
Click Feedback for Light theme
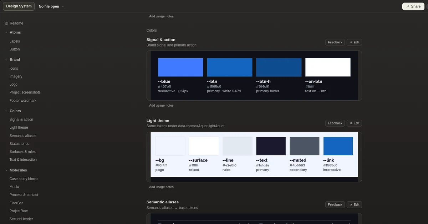[335, 123]
